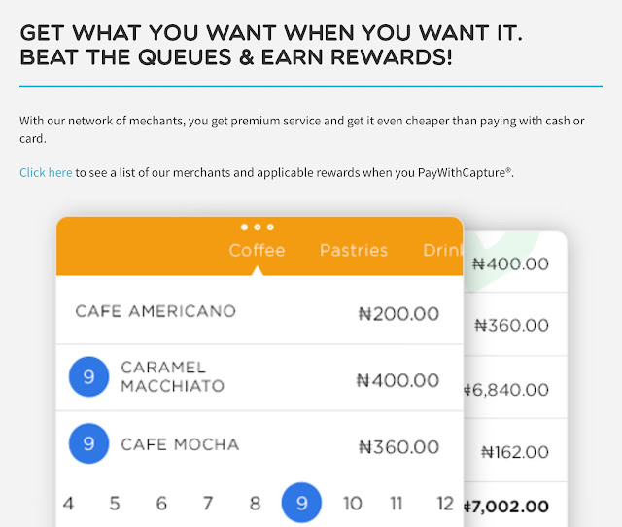
Task: Click the blue 9 badge beside Cafe Mocha
Action: [x=88, y=443]
